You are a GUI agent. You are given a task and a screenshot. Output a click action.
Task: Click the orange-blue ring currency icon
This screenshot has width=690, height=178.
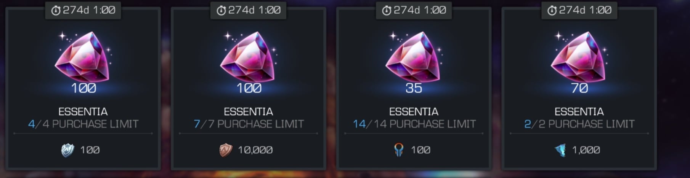399,150
